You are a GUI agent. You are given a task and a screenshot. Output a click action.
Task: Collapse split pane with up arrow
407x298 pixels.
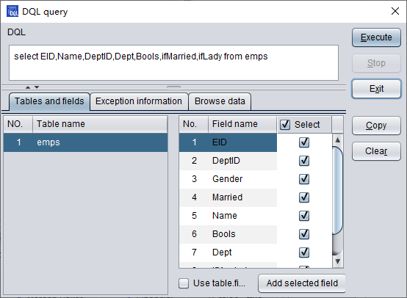click(x=28, y=87)
